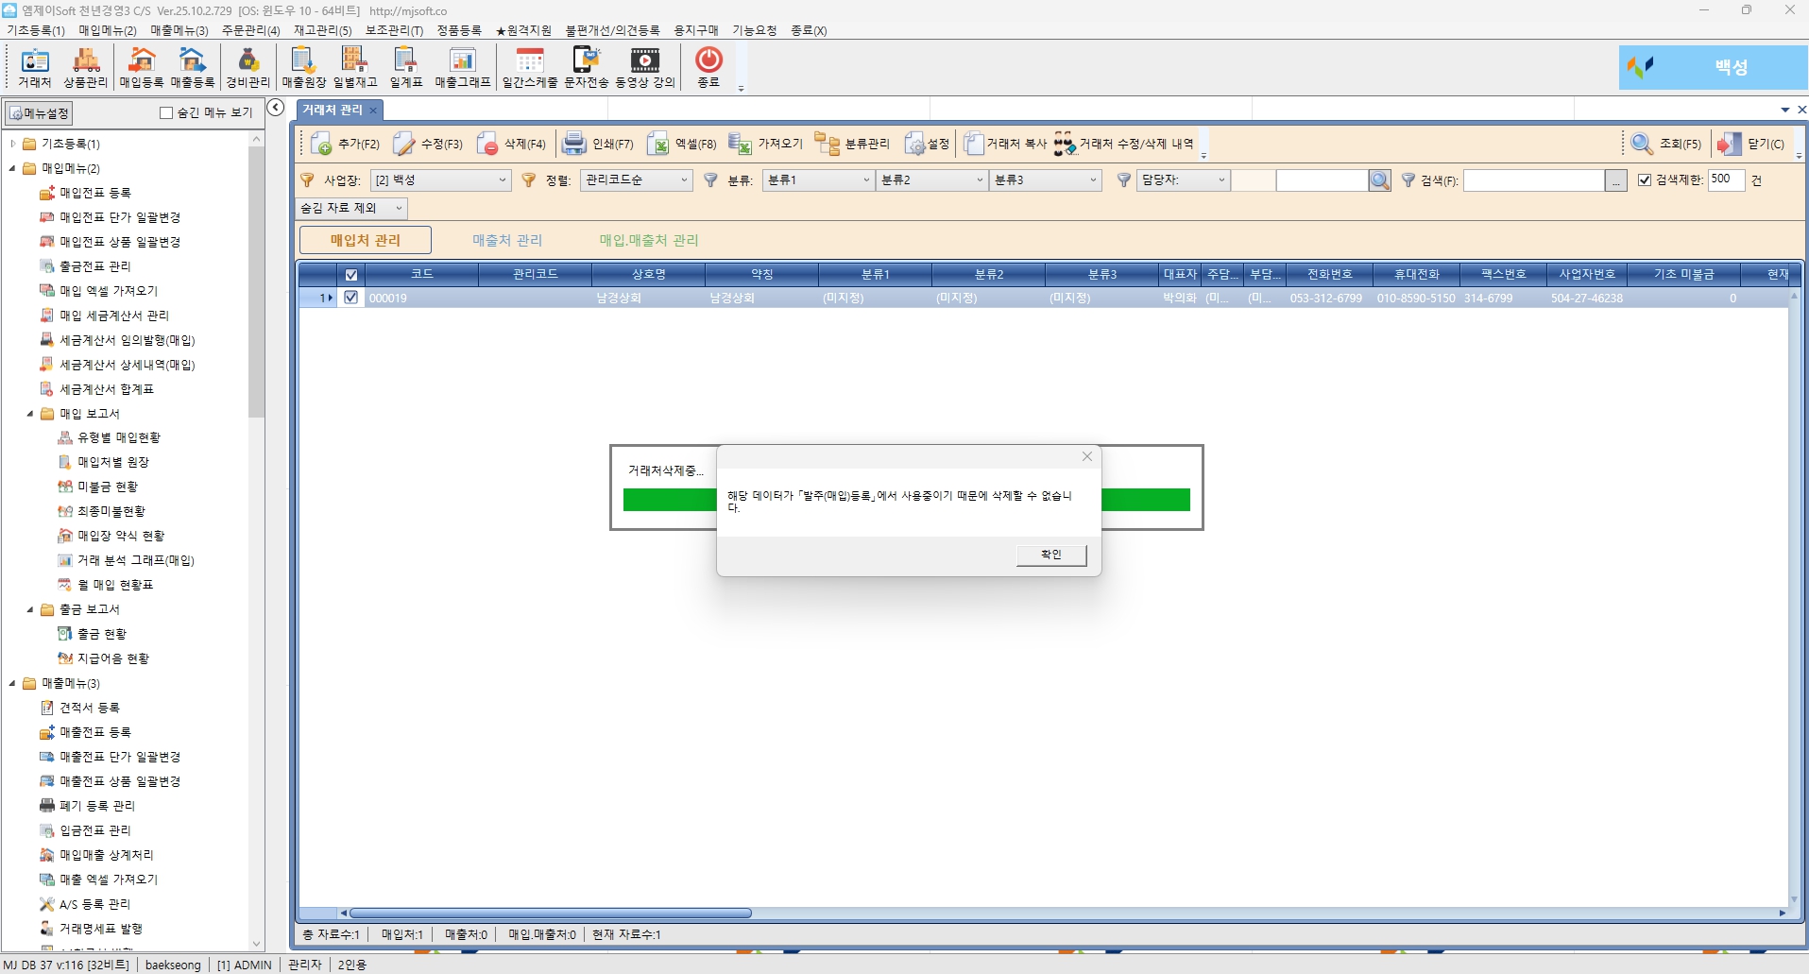Click the 메뉴설정 button

point(39,113)
